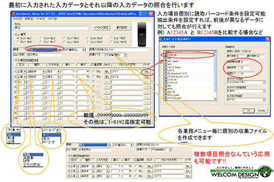Toggle the CODE 39 checkbox in the barcode dialog

click(x=166, y=55)
